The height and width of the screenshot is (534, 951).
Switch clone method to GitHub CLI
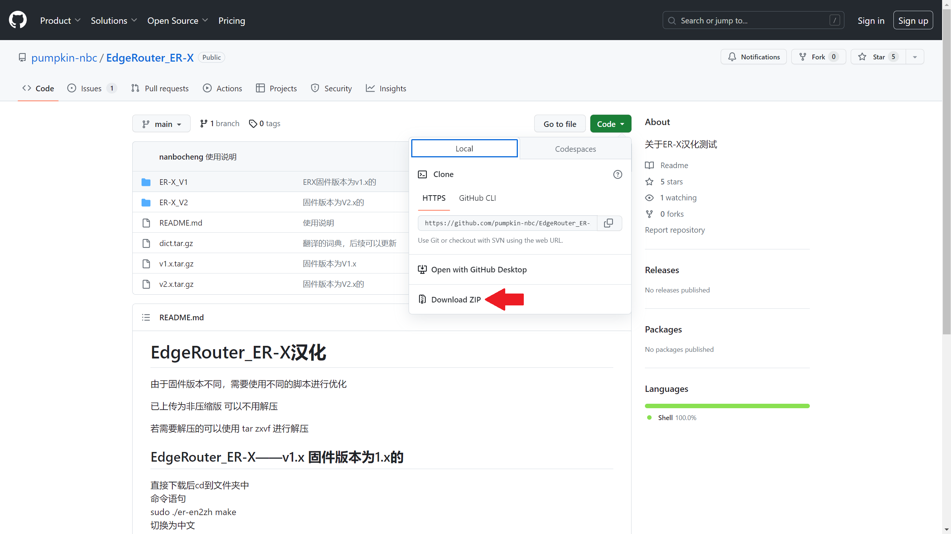point(477,198)
